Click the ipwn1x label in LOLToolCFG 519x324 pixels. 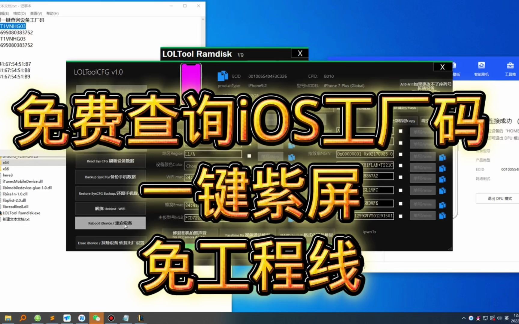pos(369,232)
